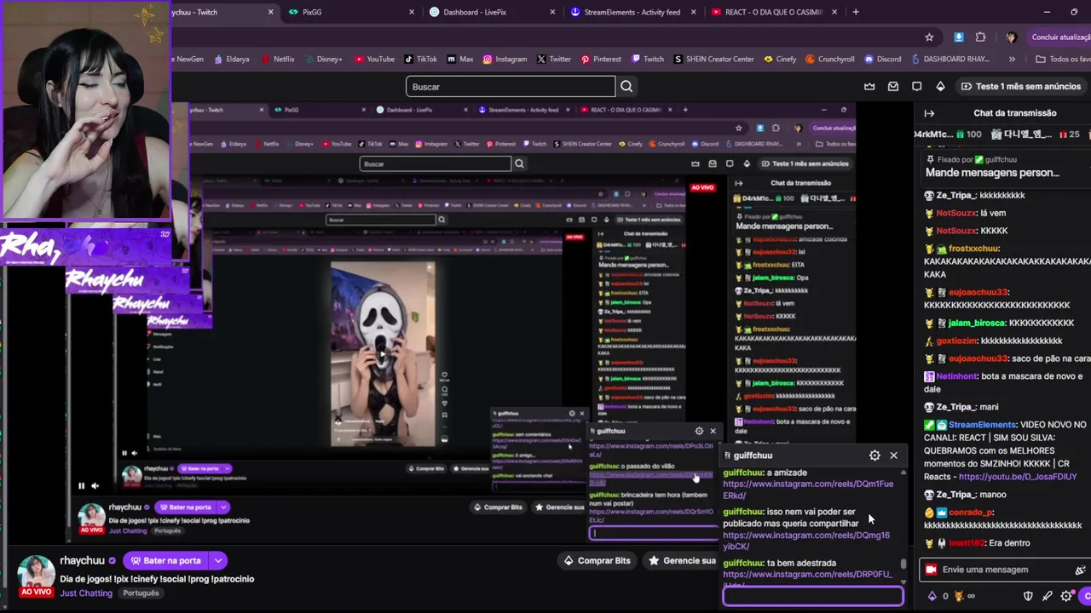The height and width of the screenshot is (613, 1091).
Task: Open chat settings gear below message box
Action: pyautogui.click(x=1065, y=596)
